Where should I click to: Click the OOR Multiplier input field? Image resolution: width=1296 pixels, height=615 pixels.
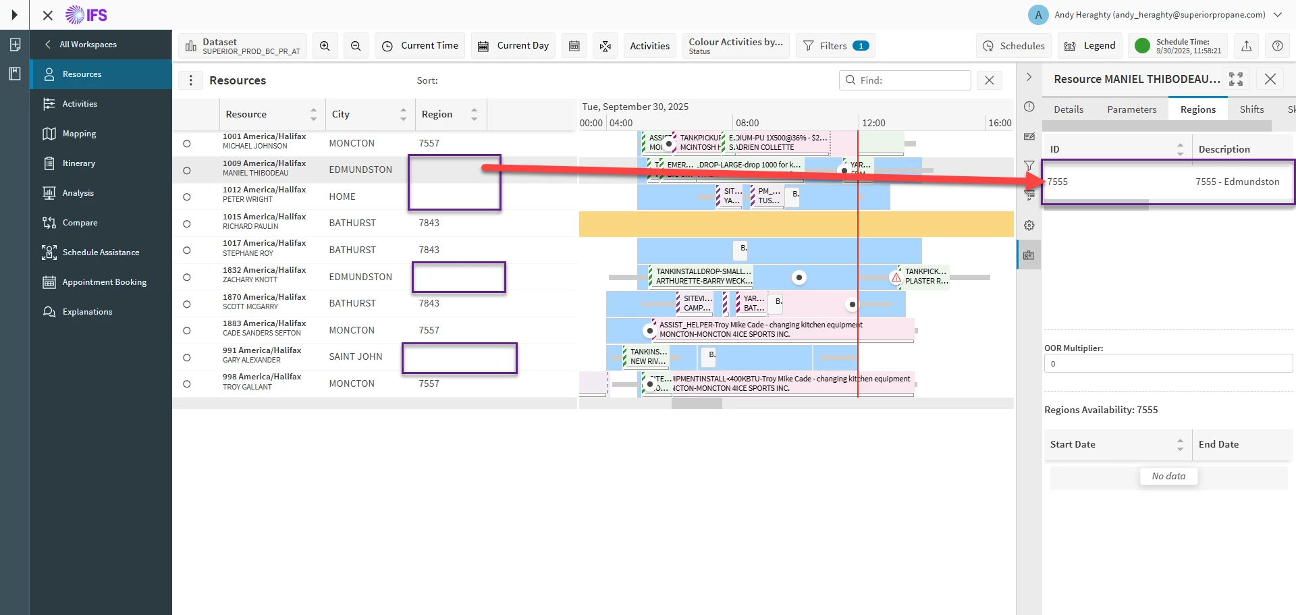coord(1168,364)
